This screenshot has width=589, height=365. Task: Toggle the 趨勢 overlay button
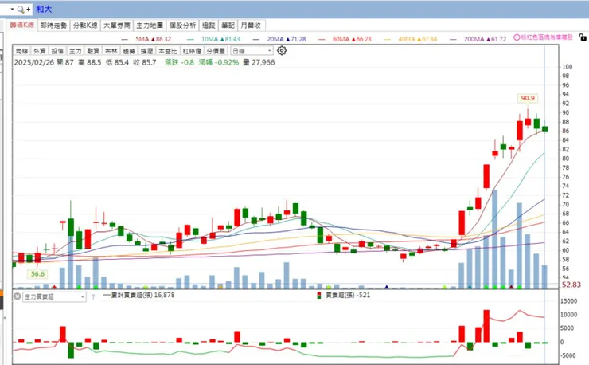point(129,51)
